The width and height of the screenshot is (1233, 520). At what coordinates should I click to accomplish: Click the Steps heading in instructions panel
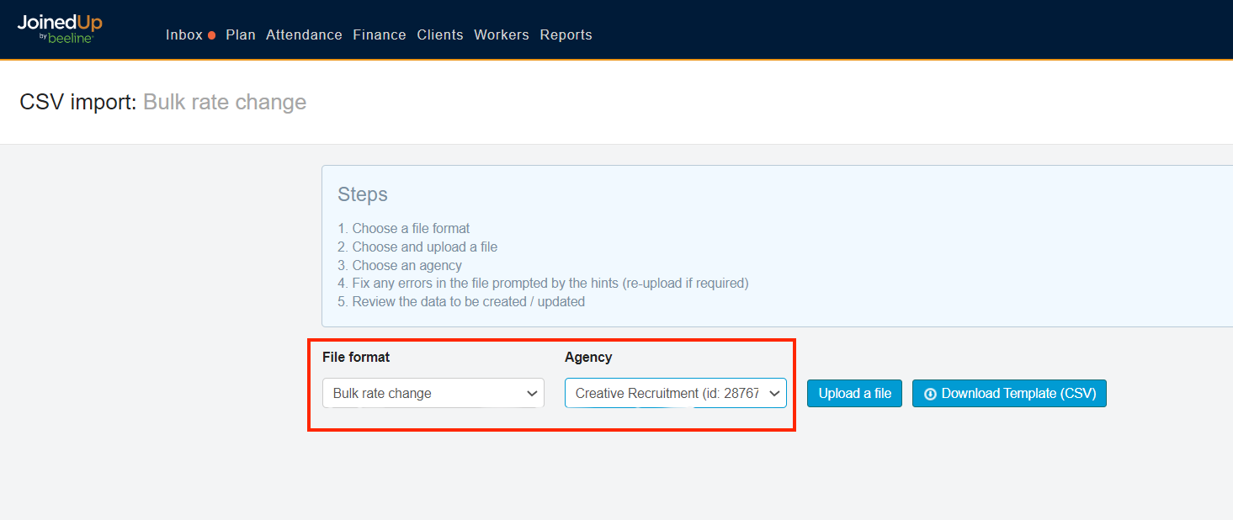pyautogui.click(x=363, y=194)
